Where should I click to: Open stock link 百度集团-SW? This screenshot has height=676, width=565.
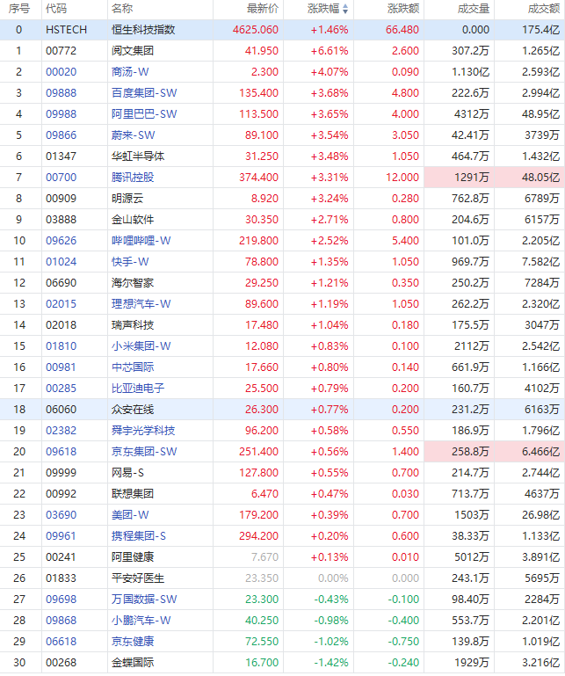tap(144, 93)
